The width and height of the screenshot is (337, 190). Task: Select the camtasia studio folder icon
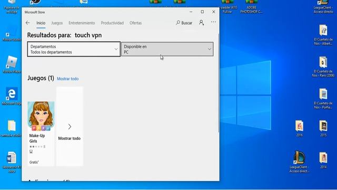(x=11, y=128)
